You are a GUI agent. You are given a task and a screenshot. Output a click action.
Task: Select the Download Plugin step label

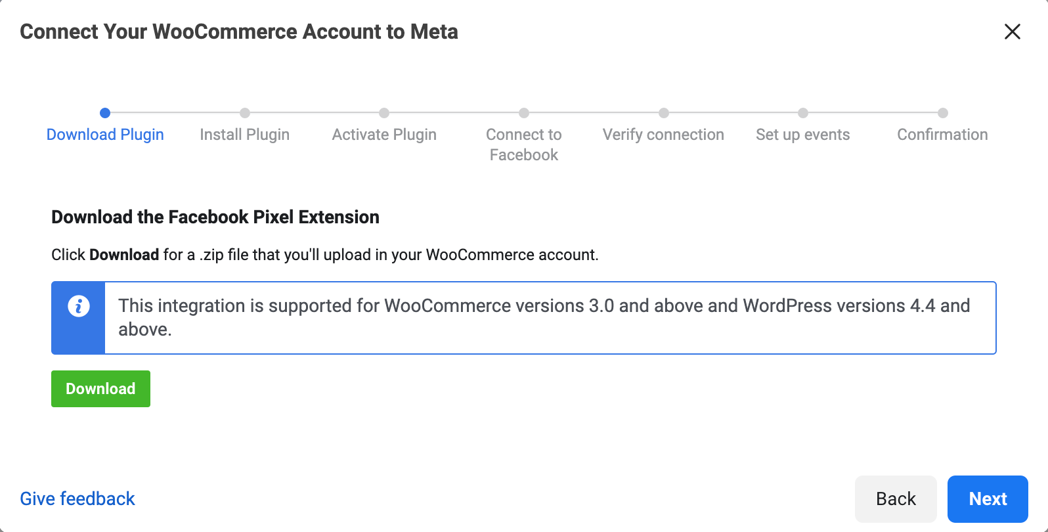pyautogui.click(x=105, y=135)
